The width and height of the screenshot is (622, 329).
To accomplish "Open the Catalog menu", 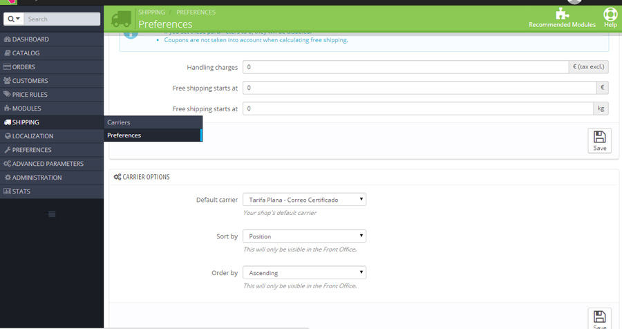I will pos(52,53).
